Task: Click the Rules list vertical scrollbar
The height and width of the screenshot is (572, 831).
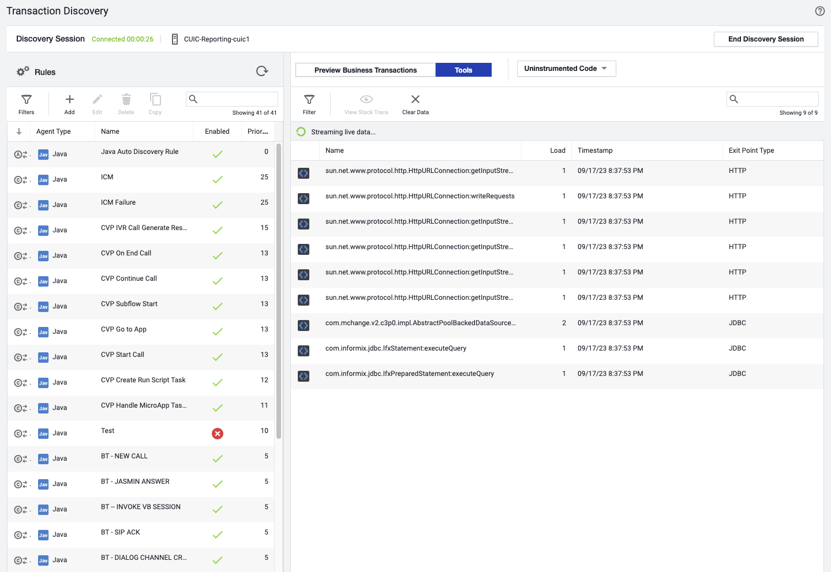Action: [279, 291]
